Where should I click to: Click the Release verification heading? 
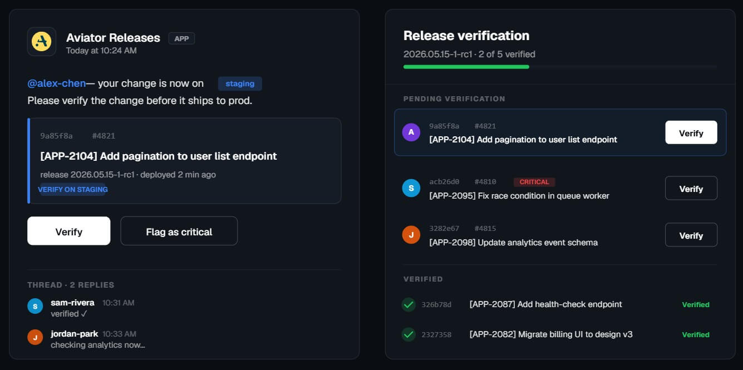[466, 36]
